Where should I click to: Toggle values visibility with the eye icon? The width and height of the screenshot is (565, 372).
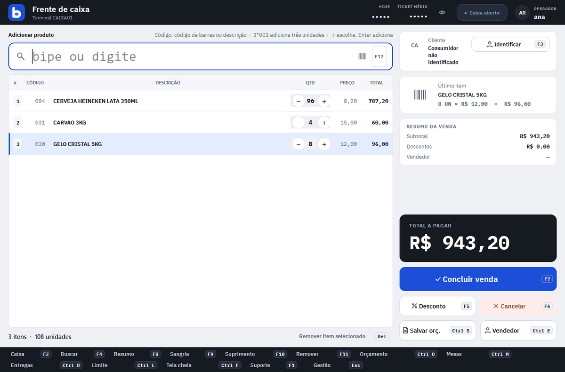coord(442,13)
